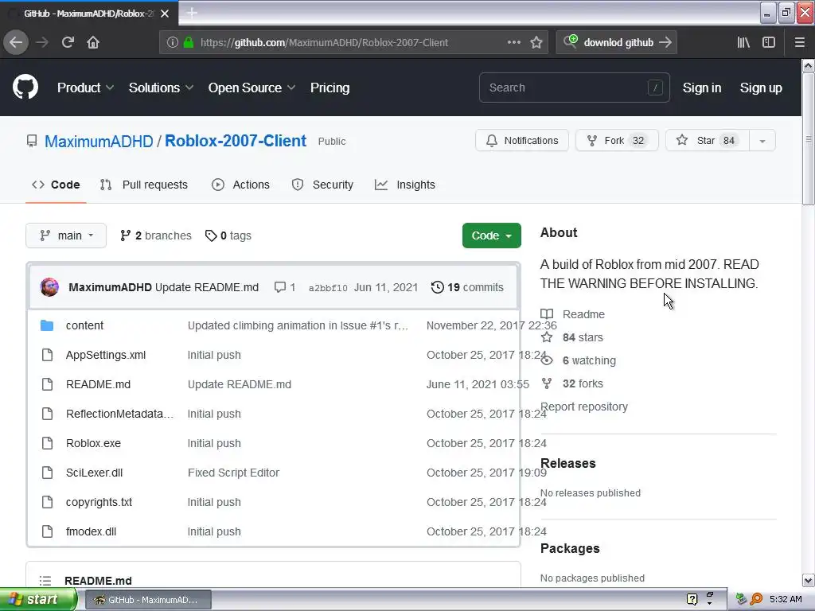Expand the Product navigation menu
815x611 pixels.
click(x=85, y=88)
